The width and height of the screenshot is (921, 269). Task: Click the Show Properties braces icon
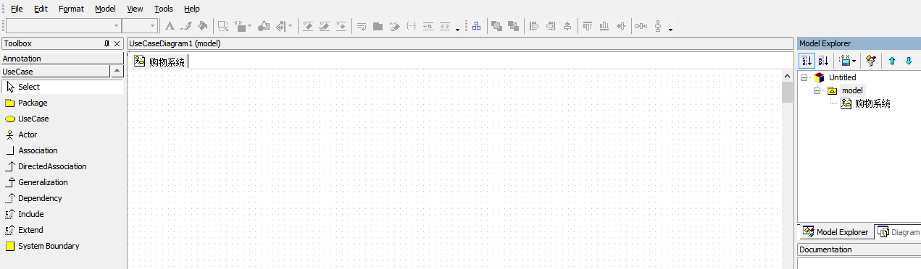[x=411, y=26]
